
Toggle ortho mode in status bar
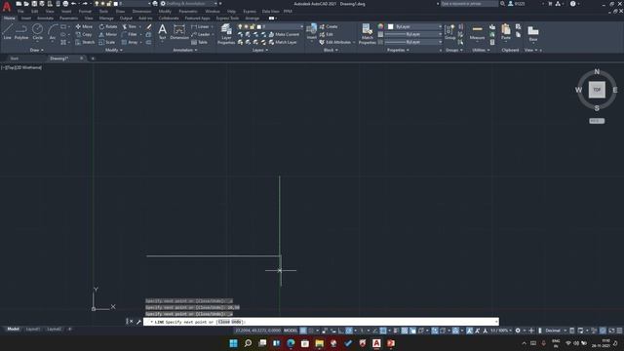341,331
